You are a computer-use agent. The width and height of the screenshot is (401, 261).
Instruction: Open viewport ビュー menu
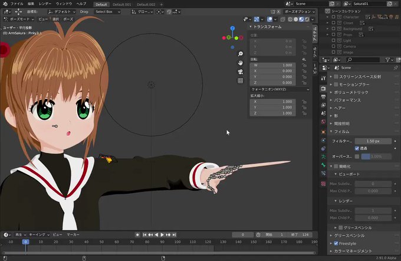coord(43,19)
